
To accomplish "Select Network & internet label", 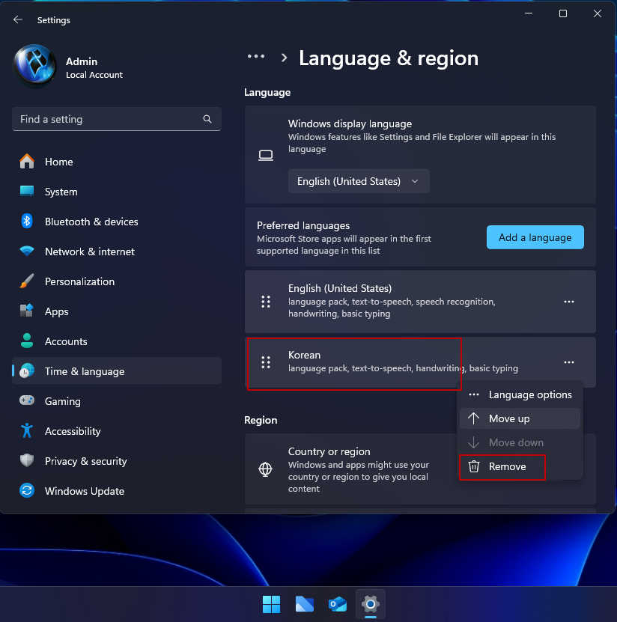I will click(90, 251).
